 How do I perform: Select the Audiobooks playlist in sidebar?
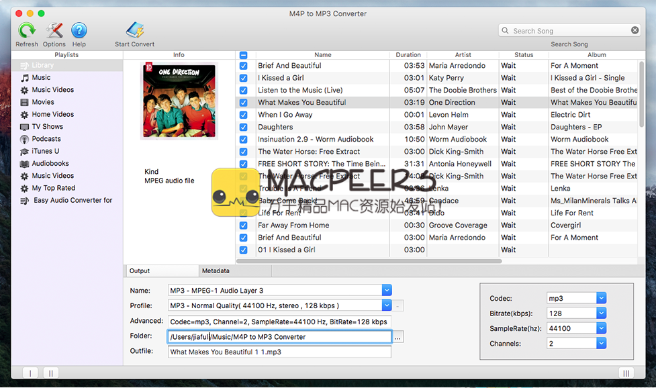[x=50, y=164]
